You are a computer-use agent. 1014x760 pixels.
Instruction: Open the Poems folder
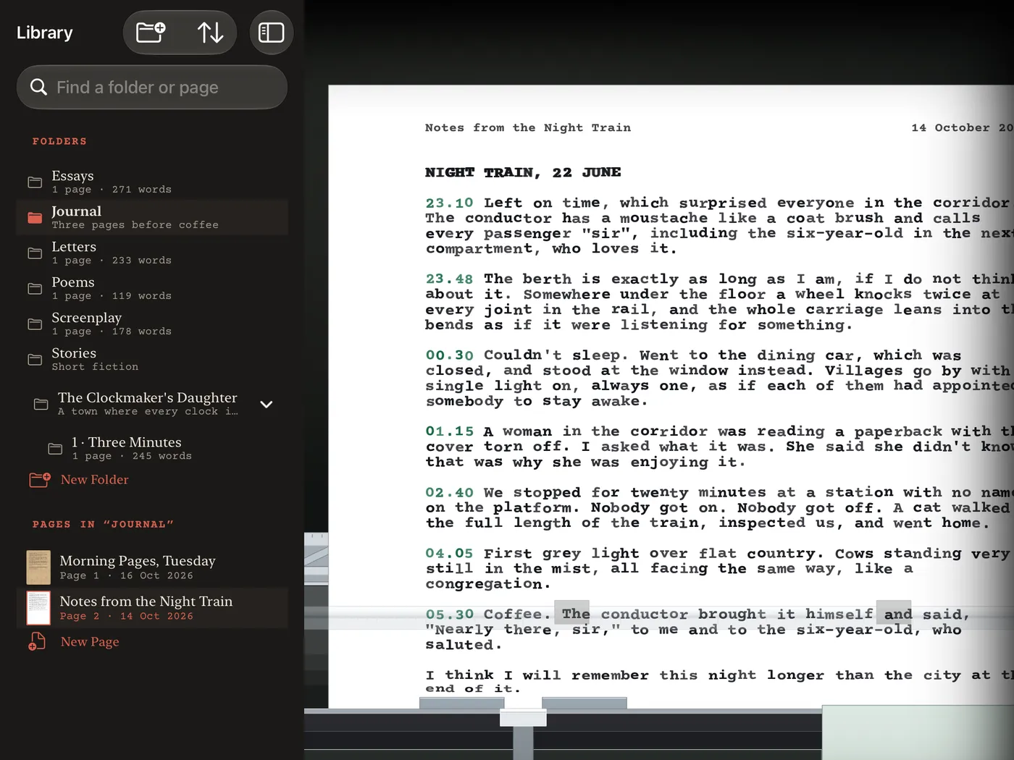coord(152,288)
